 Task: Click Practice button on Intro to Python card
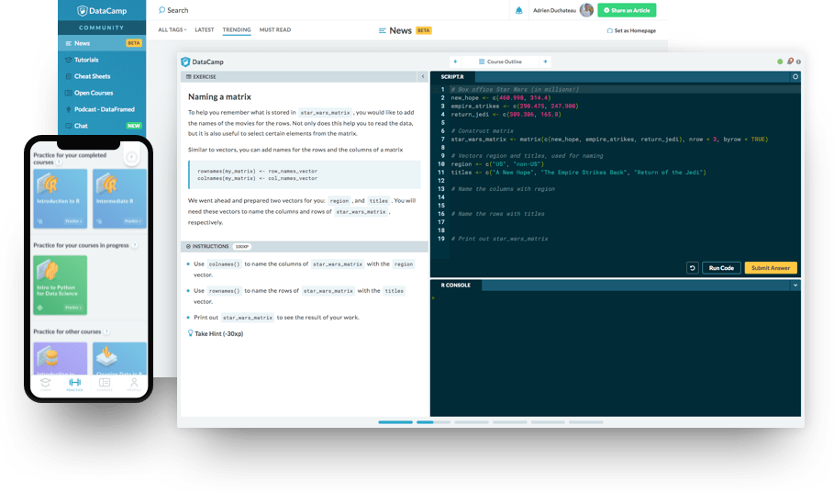[73, 308]
